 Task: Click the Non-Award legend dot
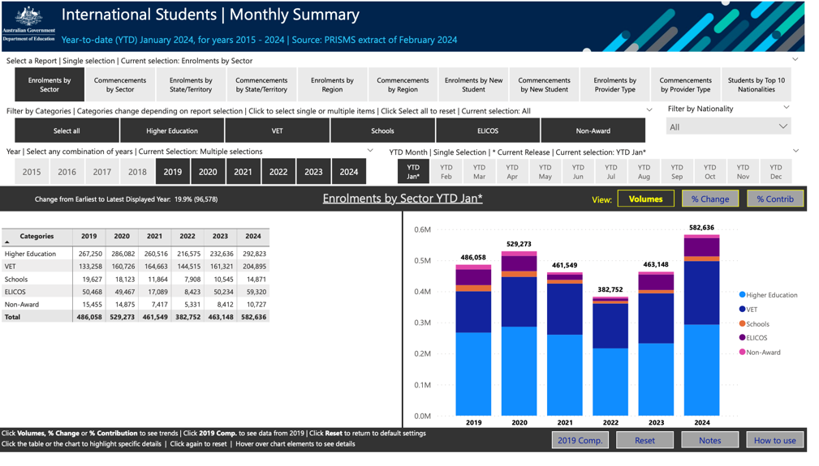(742, 353)
